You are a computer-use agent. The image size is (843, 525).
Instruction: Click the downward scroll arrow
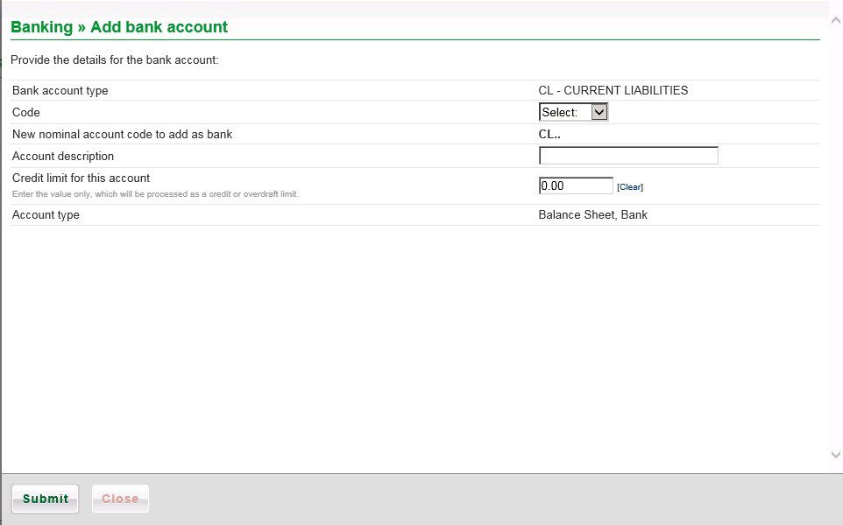(x=835, y=455)
